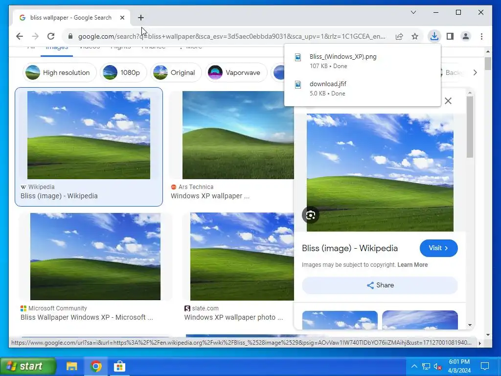Open the Ars Technica wallpaper thumbnail
Viewport: 501px width, 376px height.
tap(238, 135)
